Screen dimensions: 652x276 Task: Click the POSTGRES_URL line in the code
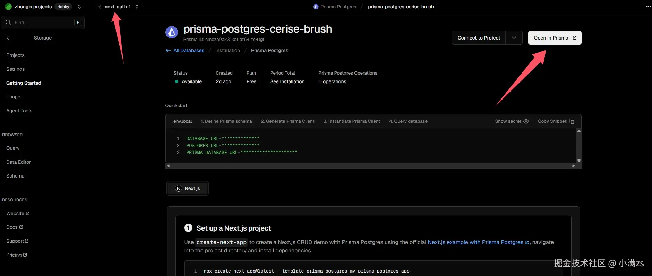coord(223,145)
